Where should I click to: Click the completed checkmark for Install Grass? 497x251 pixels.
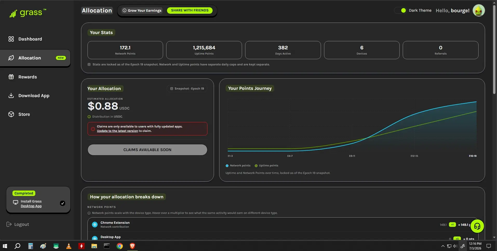tap(63, 203)
